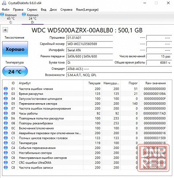The image size is (174, 178).
Task: Open the Файл menu
Action: click(x=6, y=10)
